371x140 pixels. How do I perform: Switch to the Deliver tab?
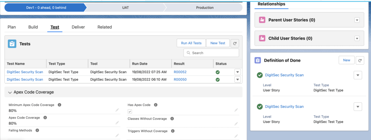point(78,27)
